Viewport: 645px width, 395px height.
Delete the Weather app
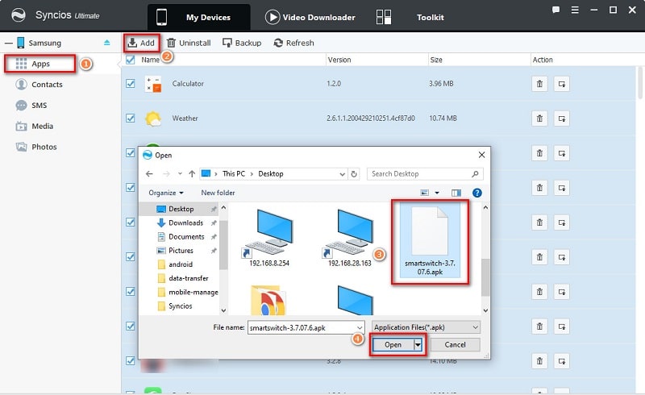click(539, 119)
